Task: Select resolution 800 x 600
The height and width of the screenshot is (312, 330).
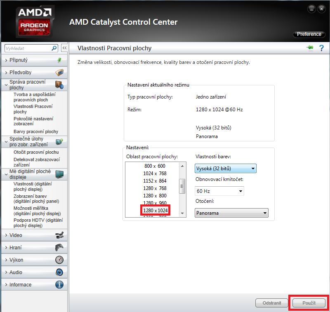Action: click(155, 166)
